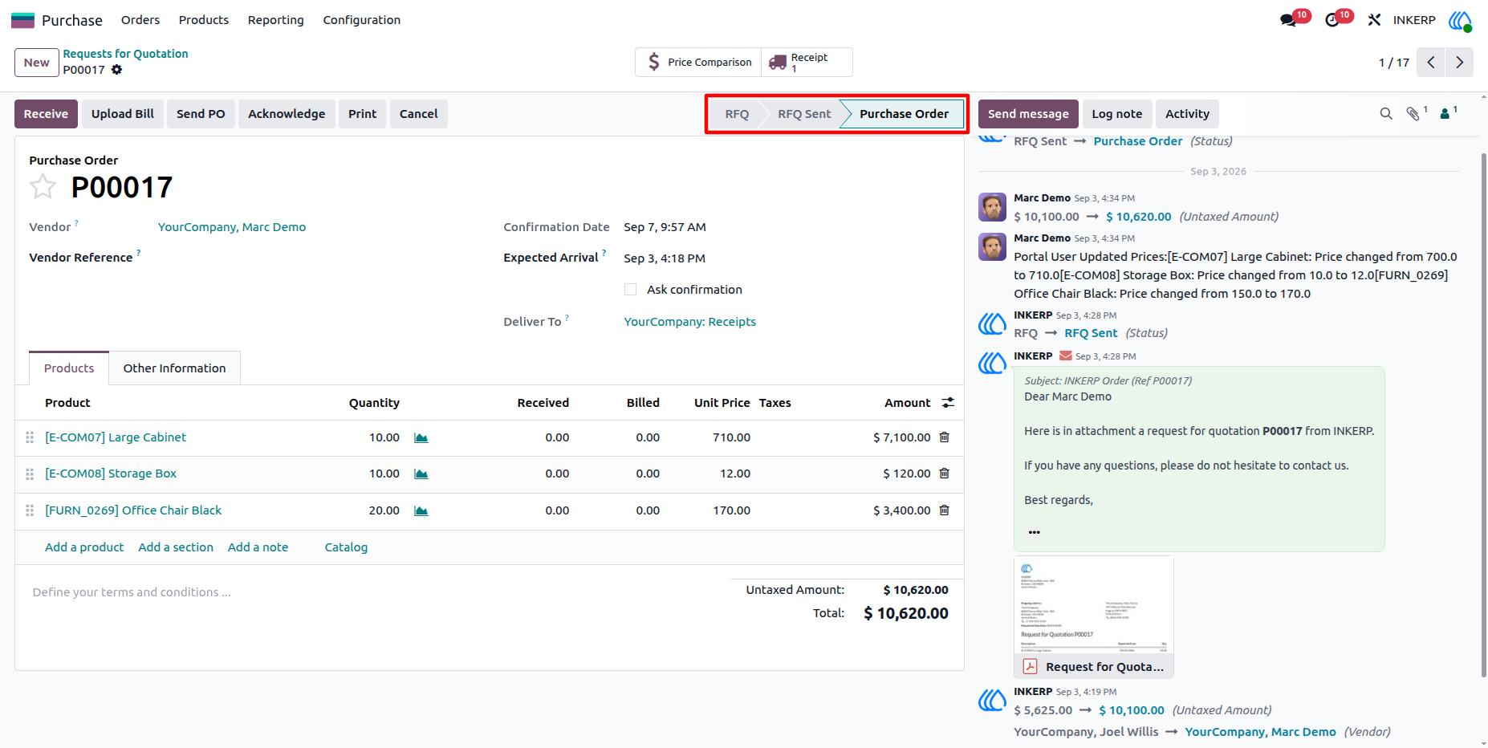The height and width of the screenshot is (748, 1488).
Task: Open the Products menu
Action: [204, 20]
